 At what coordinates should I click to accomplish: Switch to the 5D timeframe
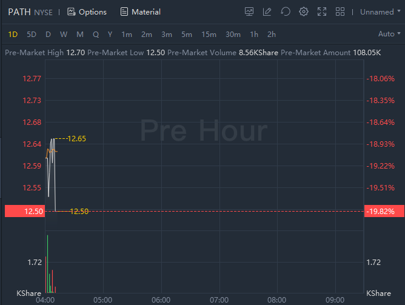(32, 34)
